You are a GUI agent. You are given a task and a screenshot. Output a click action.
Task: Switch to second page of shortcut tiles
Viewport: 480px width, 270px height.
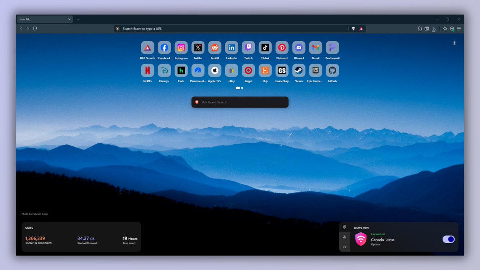point(242,88)
